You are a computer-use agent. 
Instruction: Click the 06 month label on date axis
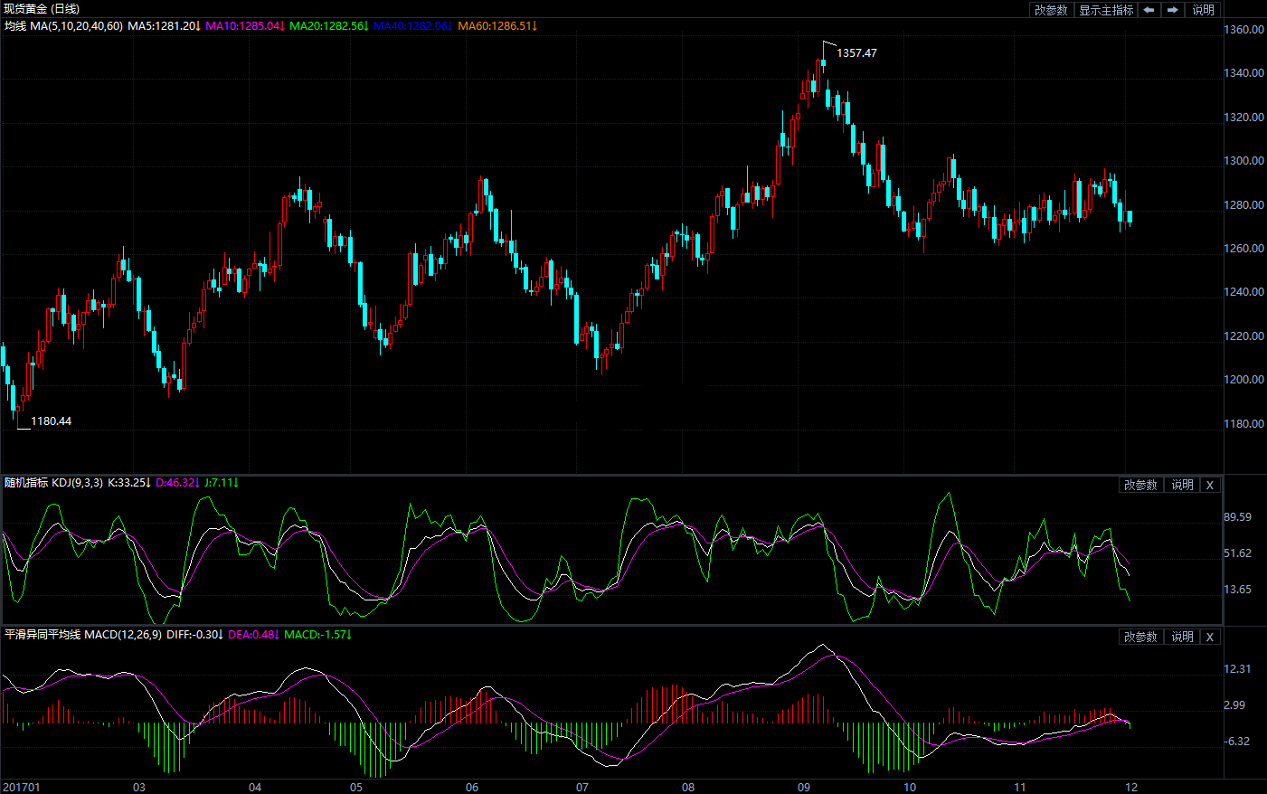coord(472,787)
